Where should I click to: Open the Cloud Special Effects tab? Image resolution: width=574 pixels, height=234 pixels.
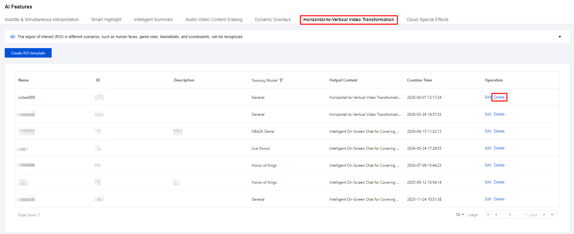tap(427, 19)
